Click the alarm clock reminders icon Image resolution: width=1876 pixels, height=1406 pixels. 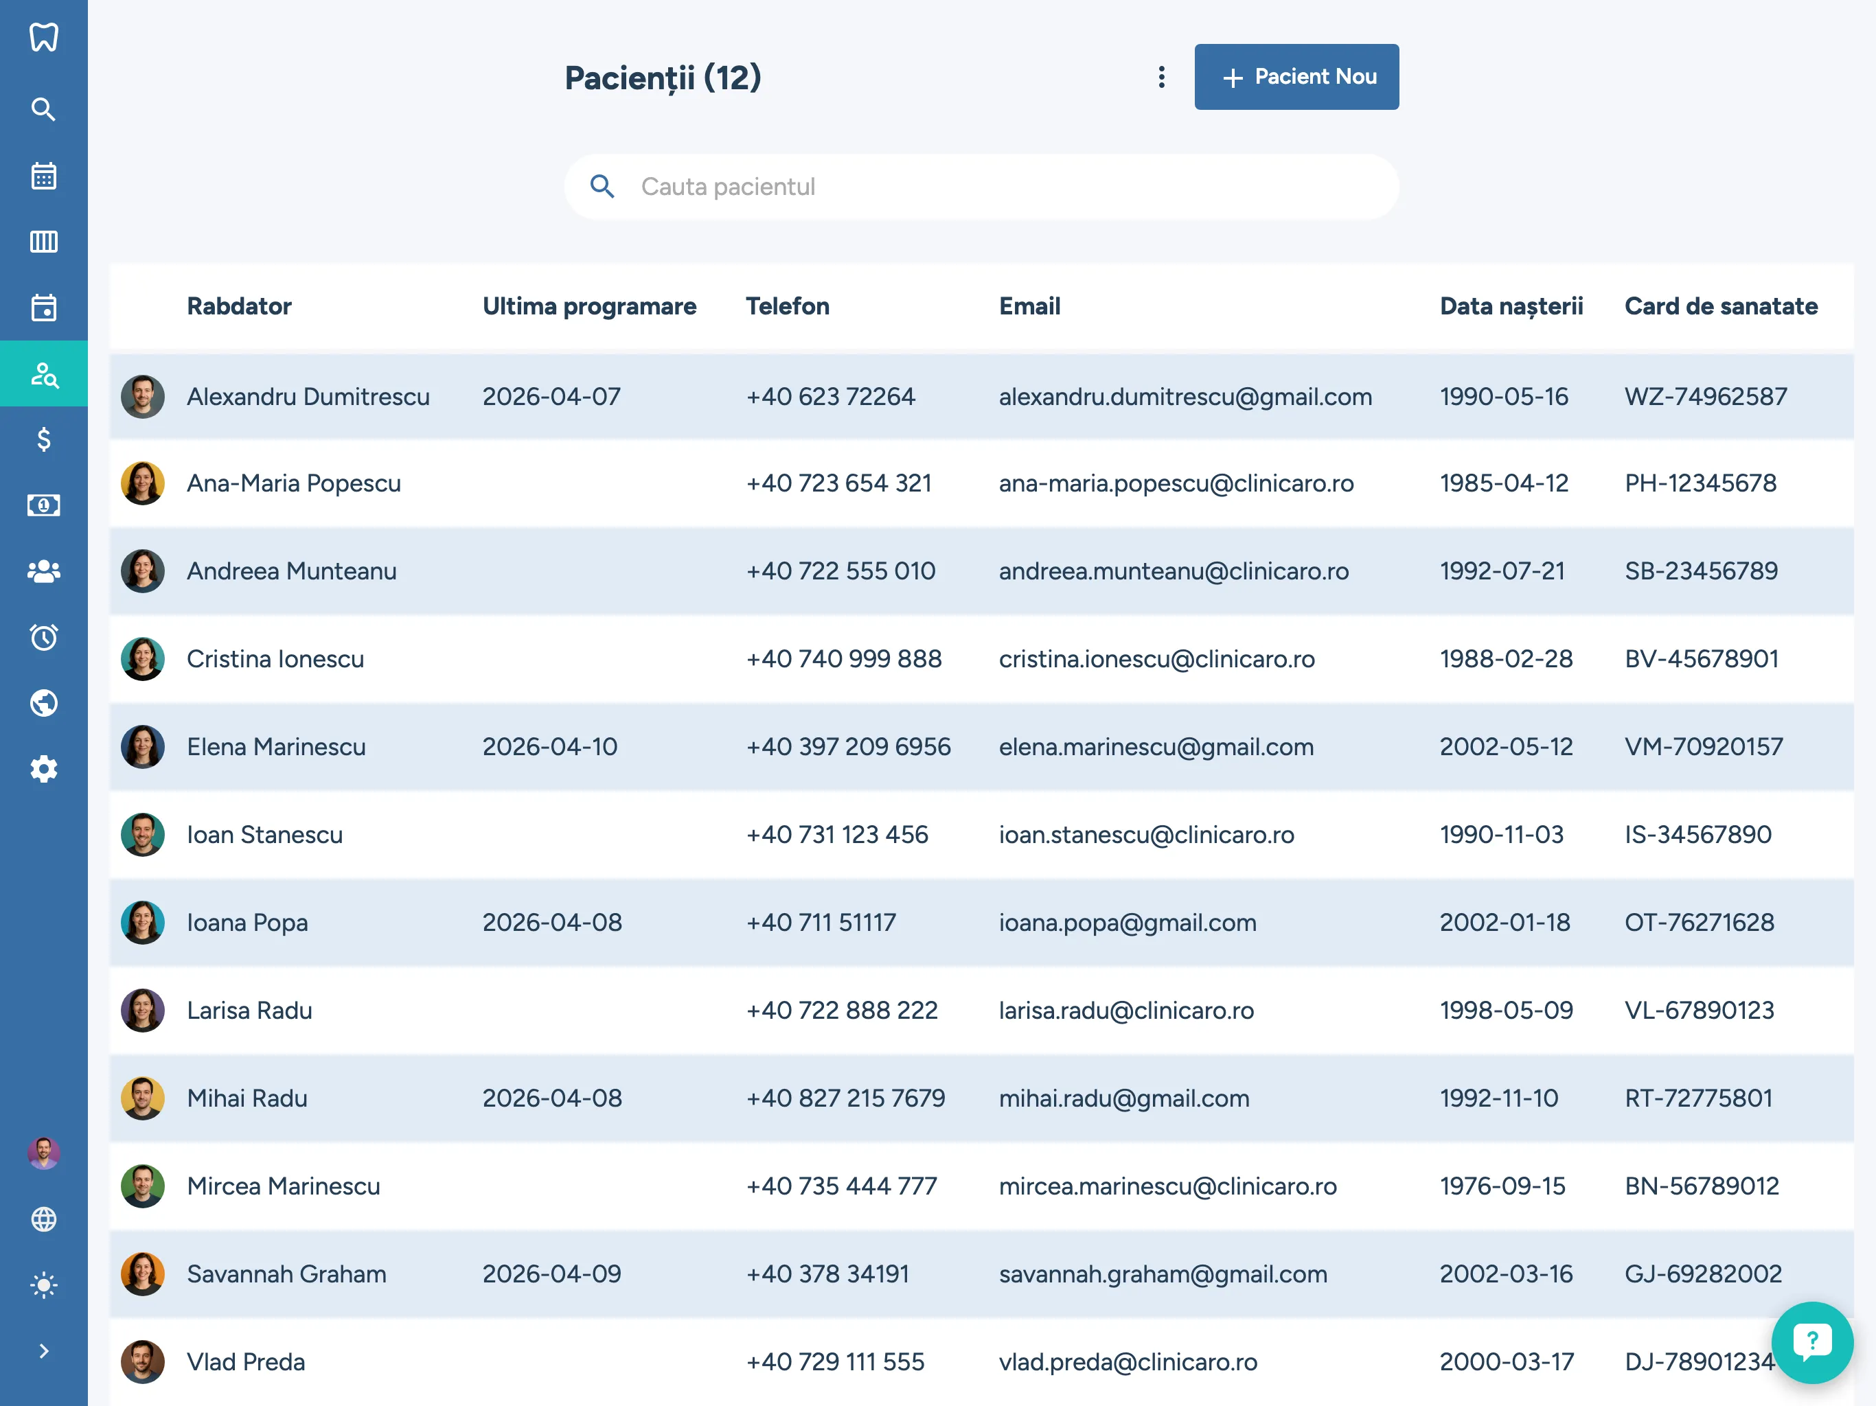(x=43, y=637)
